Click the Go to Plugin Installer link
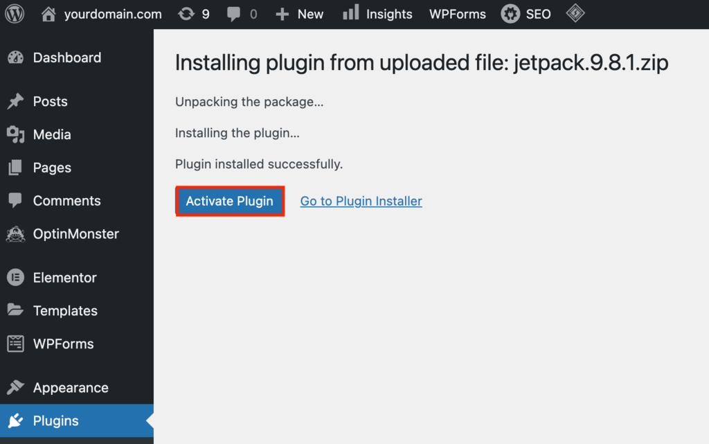Viewport: 709px width, 444px height. (361, 201)
